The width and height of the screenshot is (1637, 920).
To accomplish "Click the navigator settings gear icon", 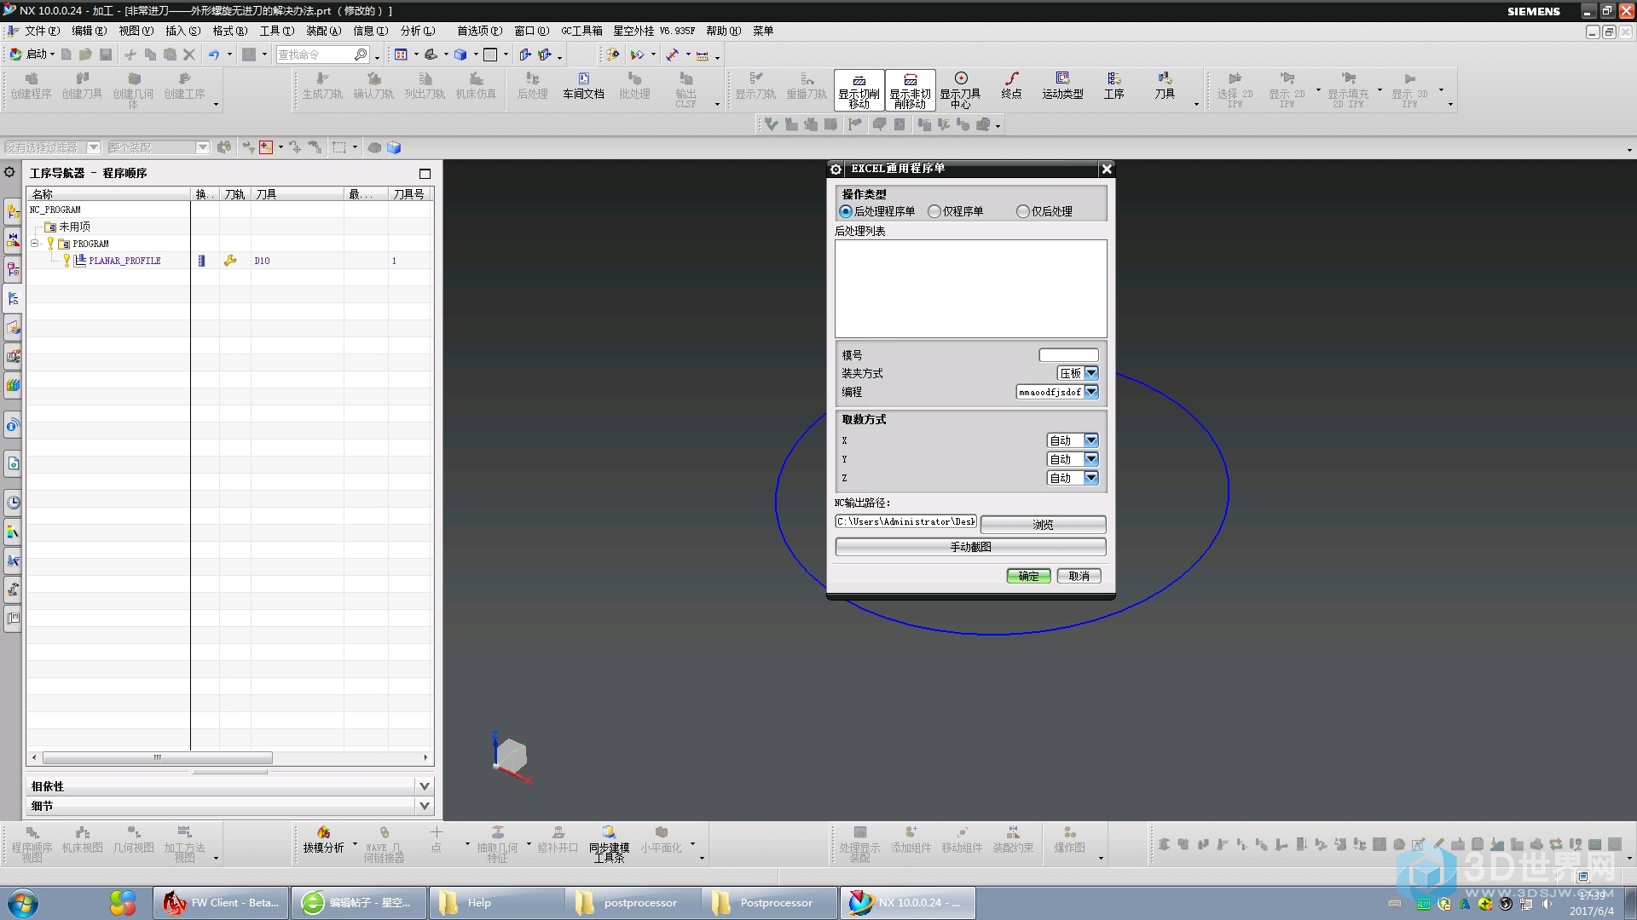I will click(x=9, y=172).
